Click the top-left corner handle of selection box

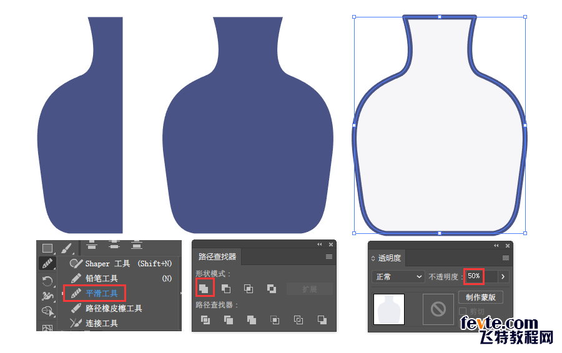pyautogui.click(x=354, y=17)
